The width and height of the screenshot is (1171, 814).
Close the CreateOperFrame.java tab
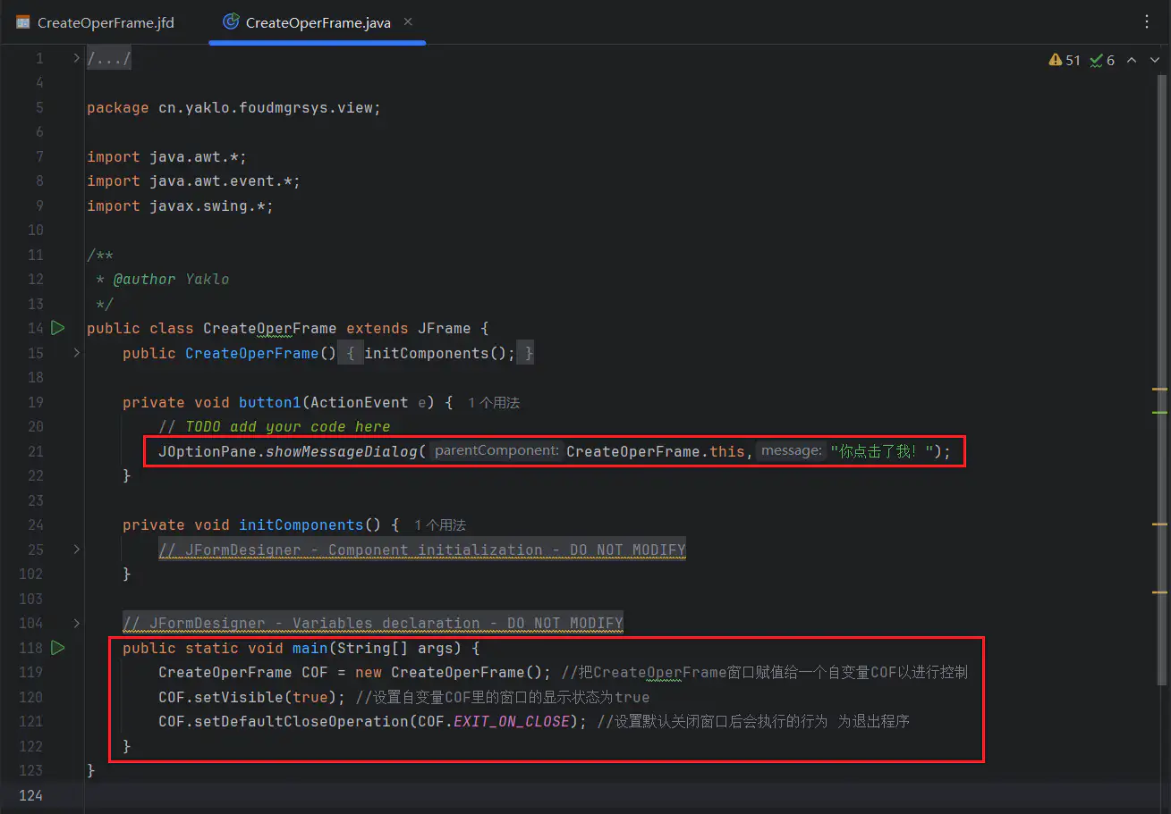point(409,22)
